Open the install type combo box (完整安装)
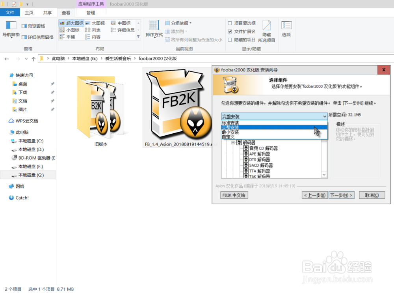This screenshot has height=293, width=394. click(x=274, y=116)
